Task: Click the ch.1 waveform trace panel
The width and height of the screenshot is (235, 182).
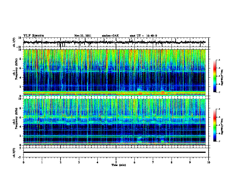Action: (116, 42)
